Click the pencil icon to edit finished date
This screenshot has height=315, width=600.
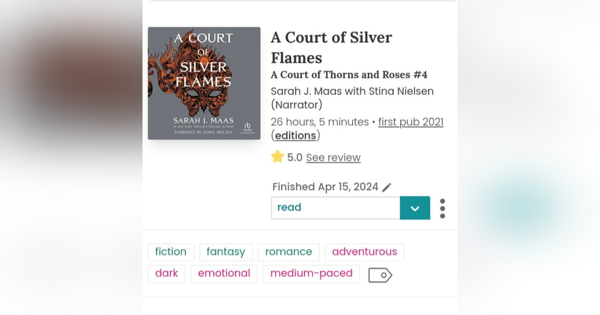point(386,186)
